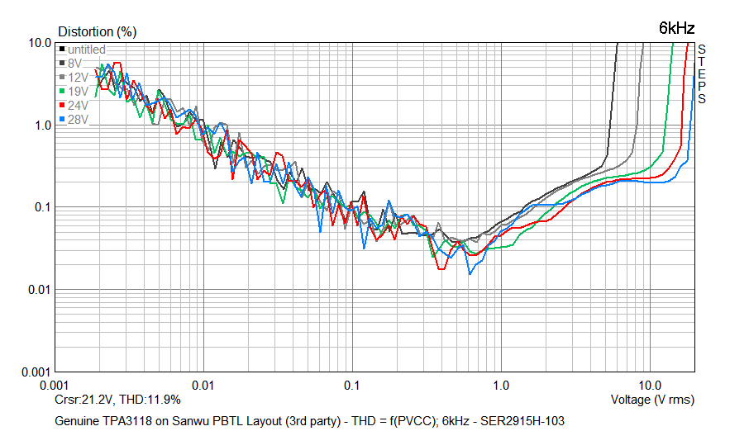Toggle the 8V trace legend label
The height and width of the screenshot is (431, 749).
click(75, 63)
